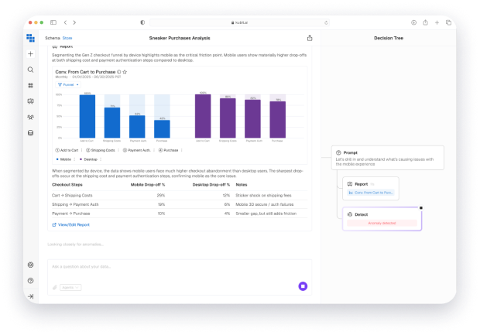The width and height of the screenshot is (480, 335).
Task: Open the Funnel chart type dropdown
Action: click(68, 84)
